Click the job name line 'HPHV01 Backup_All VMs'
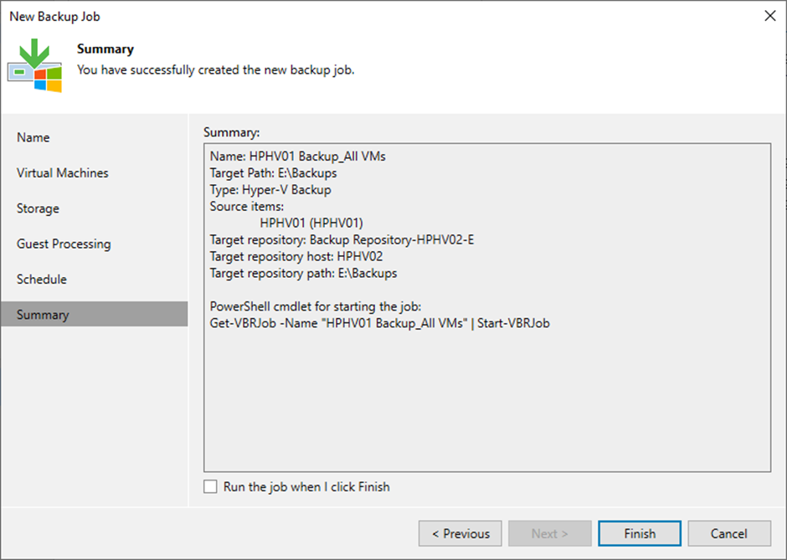This screenshot has width=787, height=560. click(297, 157)
